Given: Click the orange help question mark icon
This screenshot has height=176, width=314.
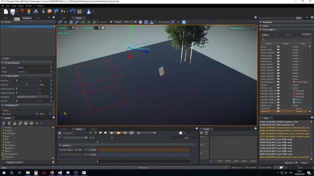Looking at the screenshot, I should point(53,162).
